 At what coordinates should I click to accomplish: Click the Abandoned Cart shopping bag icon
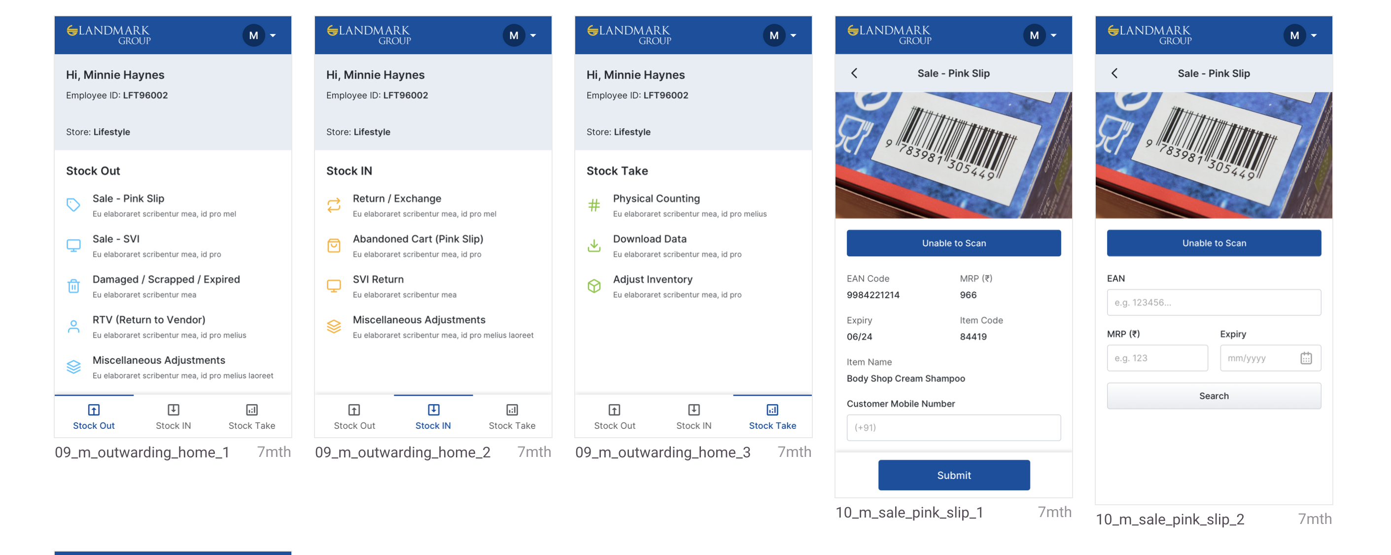coord(334,245)
